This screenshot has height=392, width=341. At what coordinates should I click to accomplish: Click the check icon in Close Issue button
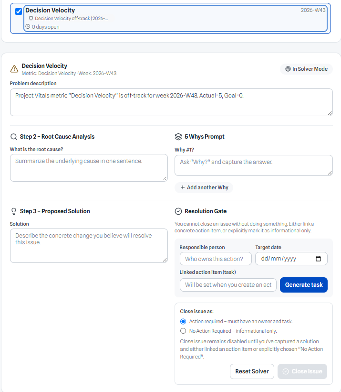286,371
